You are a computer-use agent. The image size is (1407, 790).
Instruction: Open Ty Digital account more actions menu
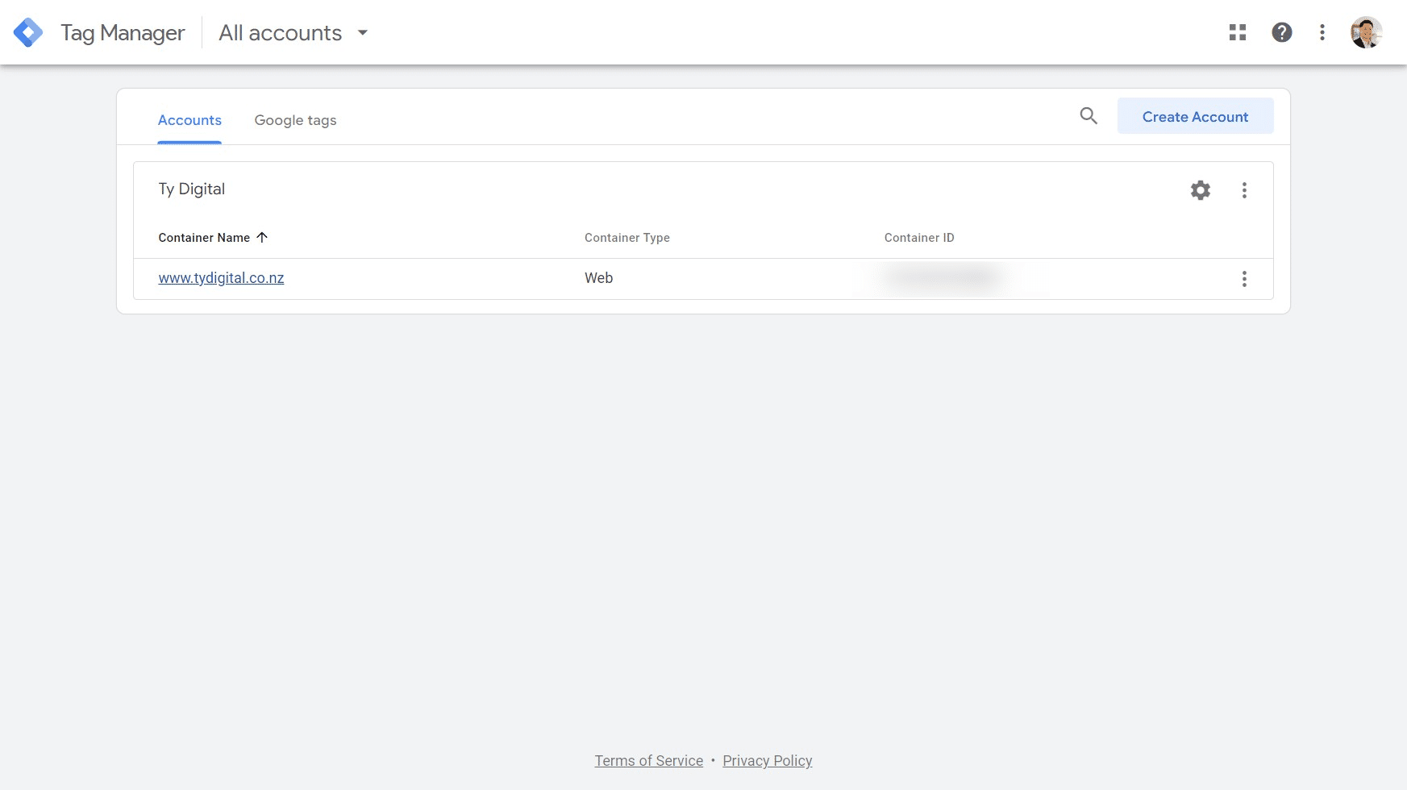pos(1244,190)
